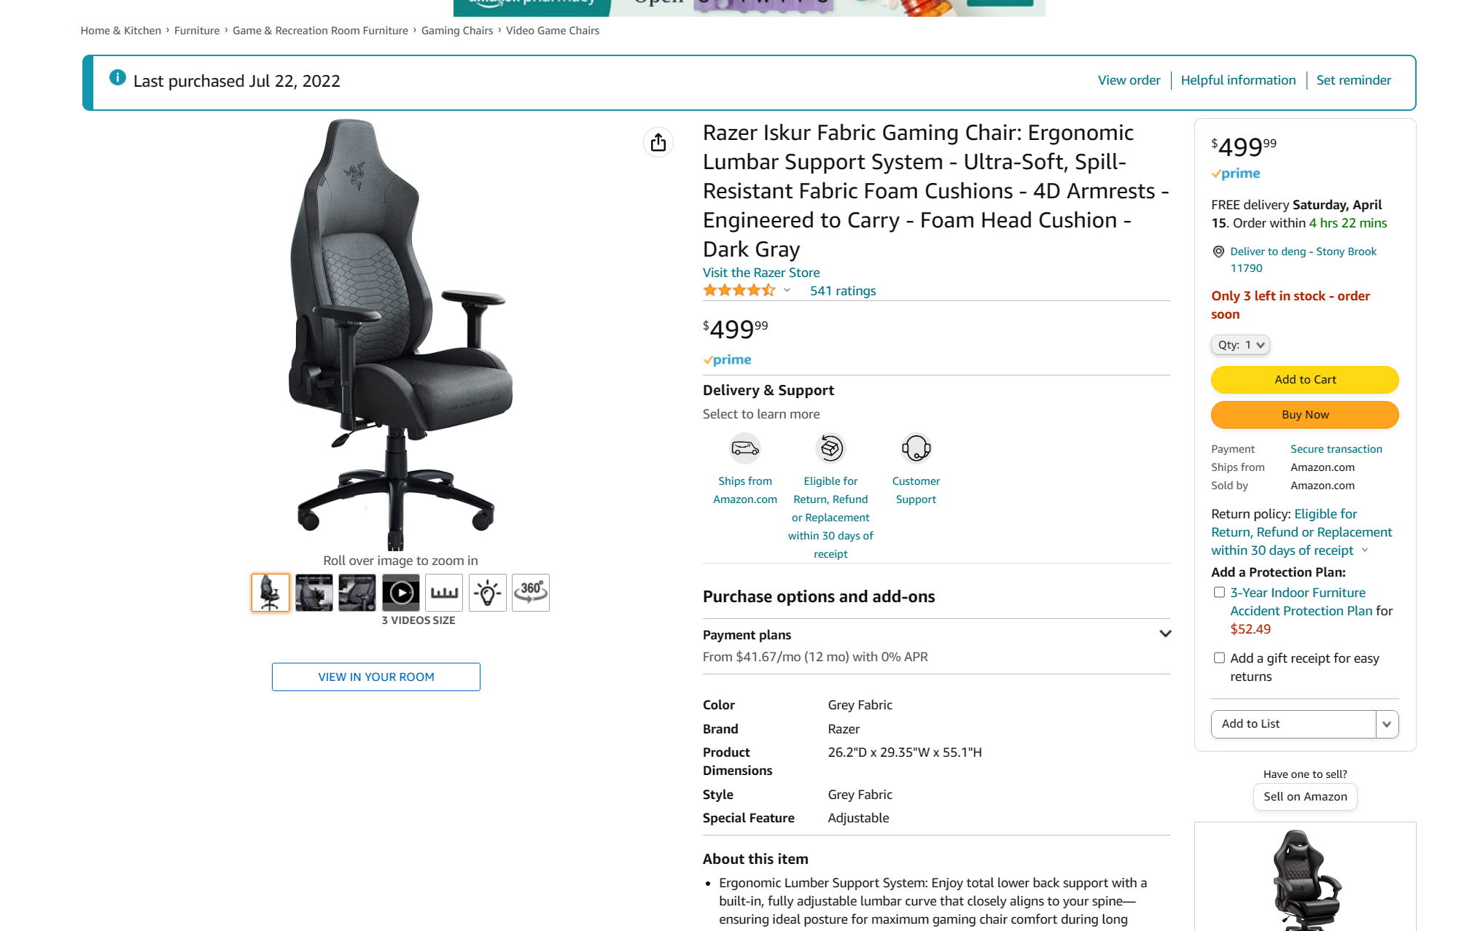Check the 3-Year Furniture Protection Plan box

[x=1219, y=592]
